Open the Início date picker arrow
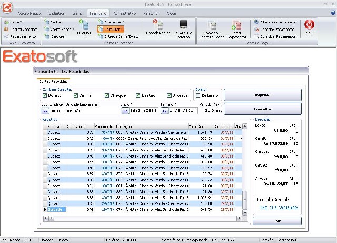The image size is (337, 243). [125, 111]
